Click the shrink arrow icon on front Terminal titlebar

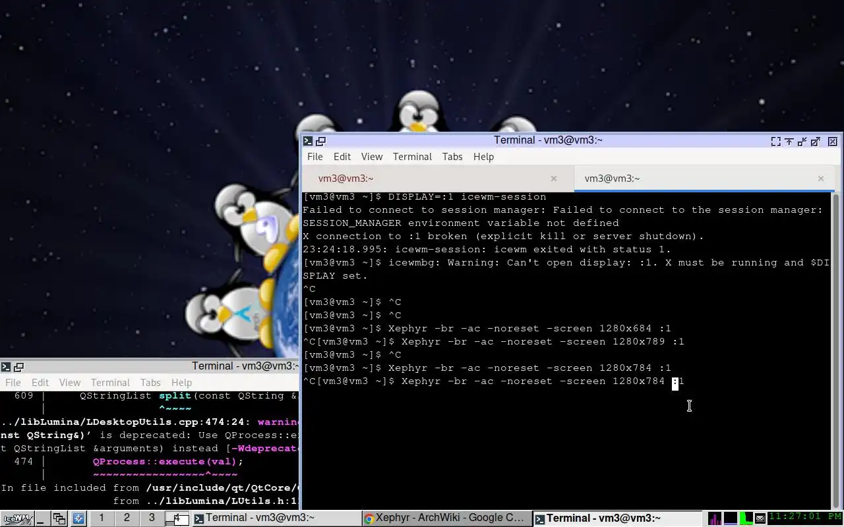click(802, 141)
